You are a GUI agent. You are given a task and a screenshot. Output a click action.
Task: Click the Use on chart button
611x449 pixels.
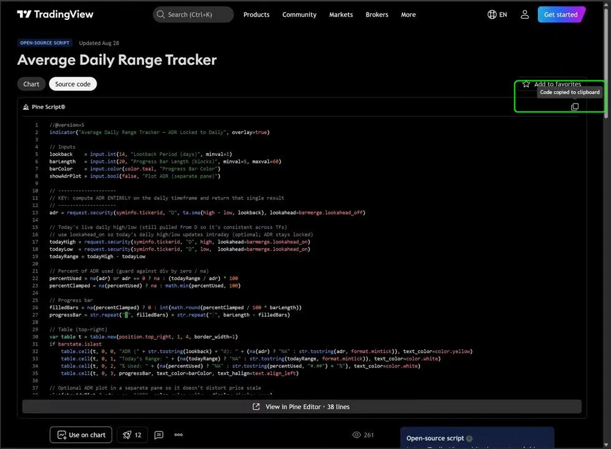81,435
